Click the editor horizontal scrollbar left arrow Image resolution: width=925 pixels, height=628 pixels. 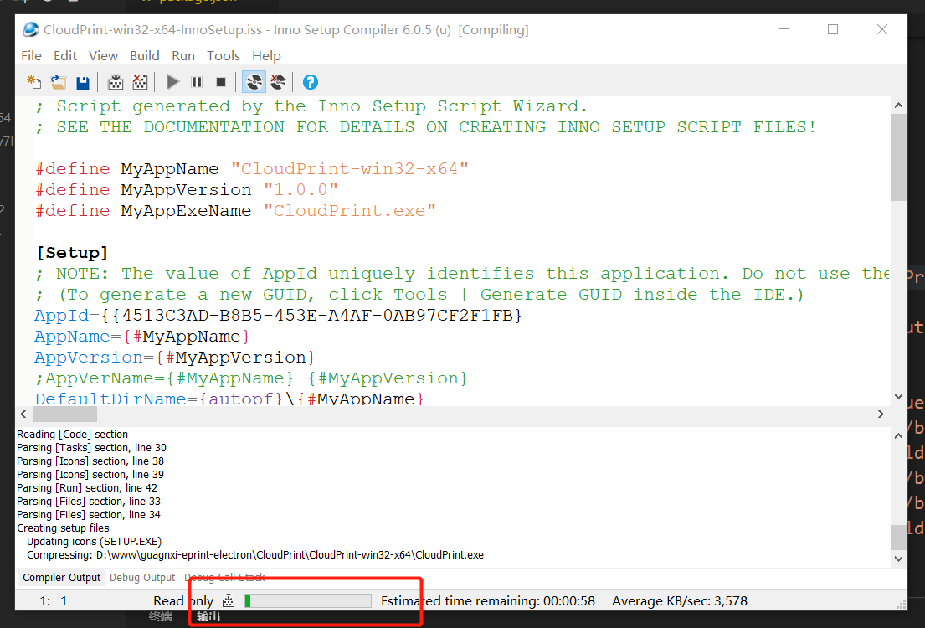click(x=23, y=414)
